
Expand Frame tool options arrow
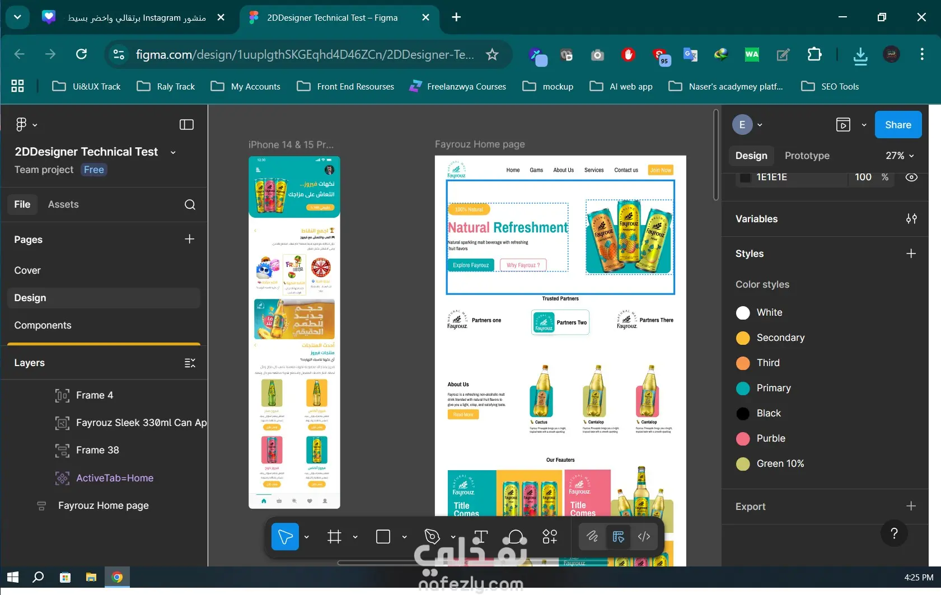355,537
